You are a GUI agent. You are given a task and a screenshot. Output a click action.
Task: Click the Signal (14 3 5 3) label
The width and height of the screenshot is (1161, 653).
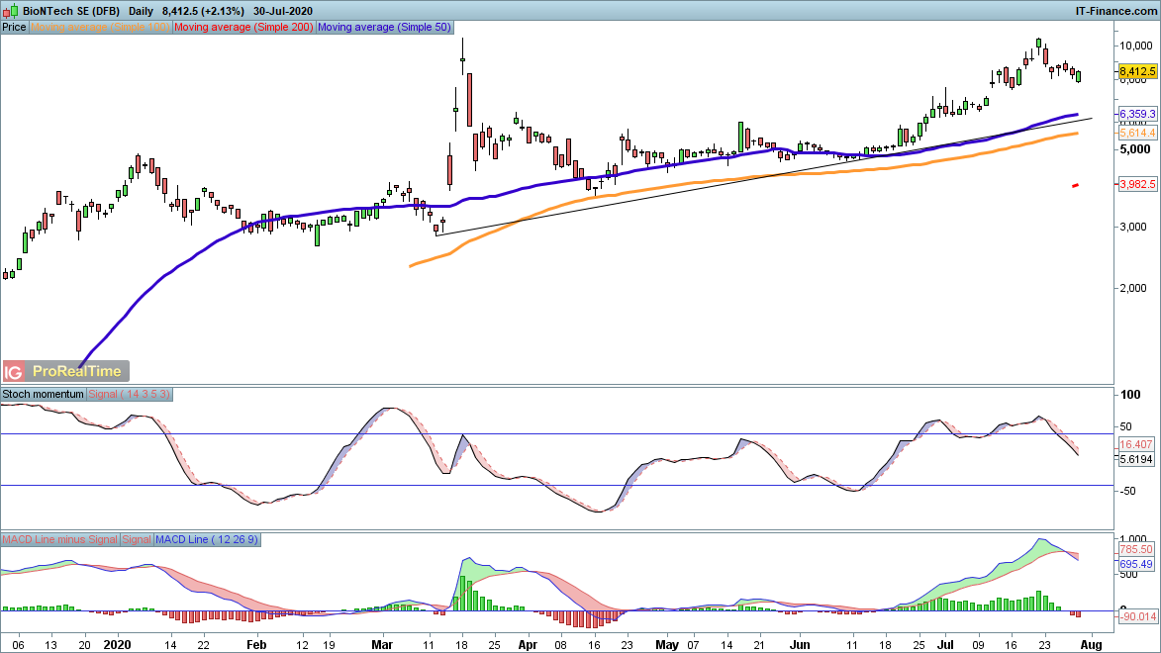(x=131, y=394)
